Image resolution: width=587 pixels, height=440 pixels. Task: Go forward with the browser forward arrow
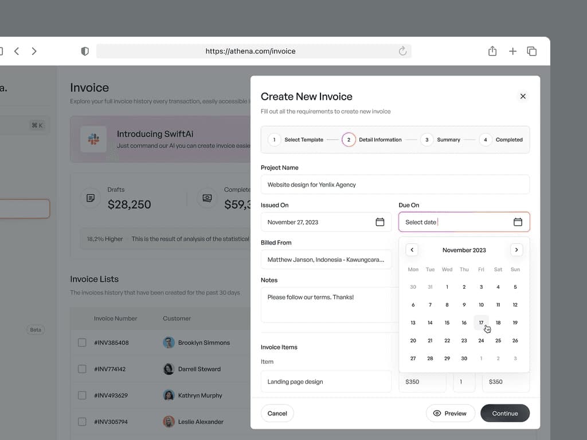tap(34, 51)
